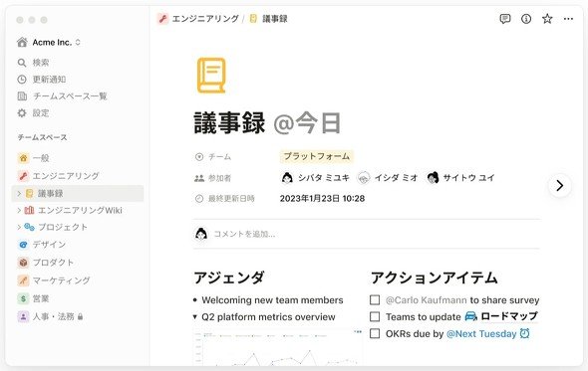Screen dimensions: 588x371
Task: Expand the エンジニアリングWiki tree item
Action: click(19, 210)
